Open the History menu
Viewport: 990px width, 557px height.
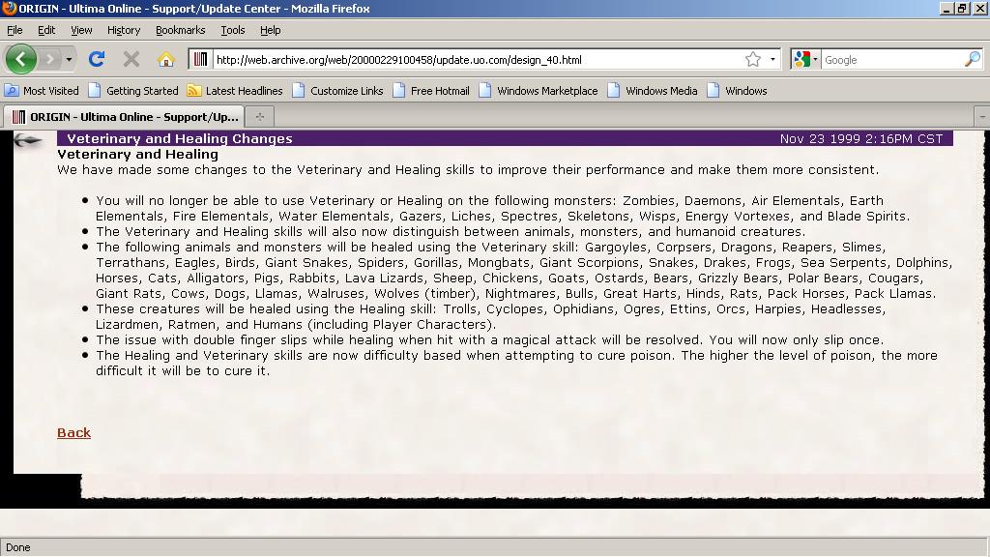[123, 30]
